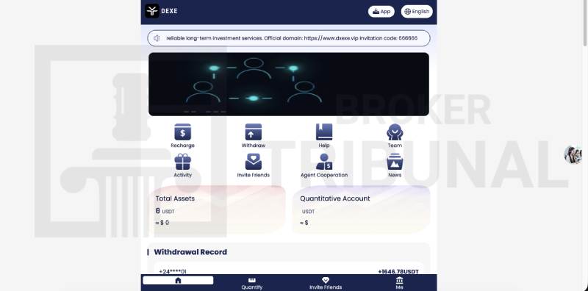Open the News icon
The image size is (588, 291).
coord(395,162)
